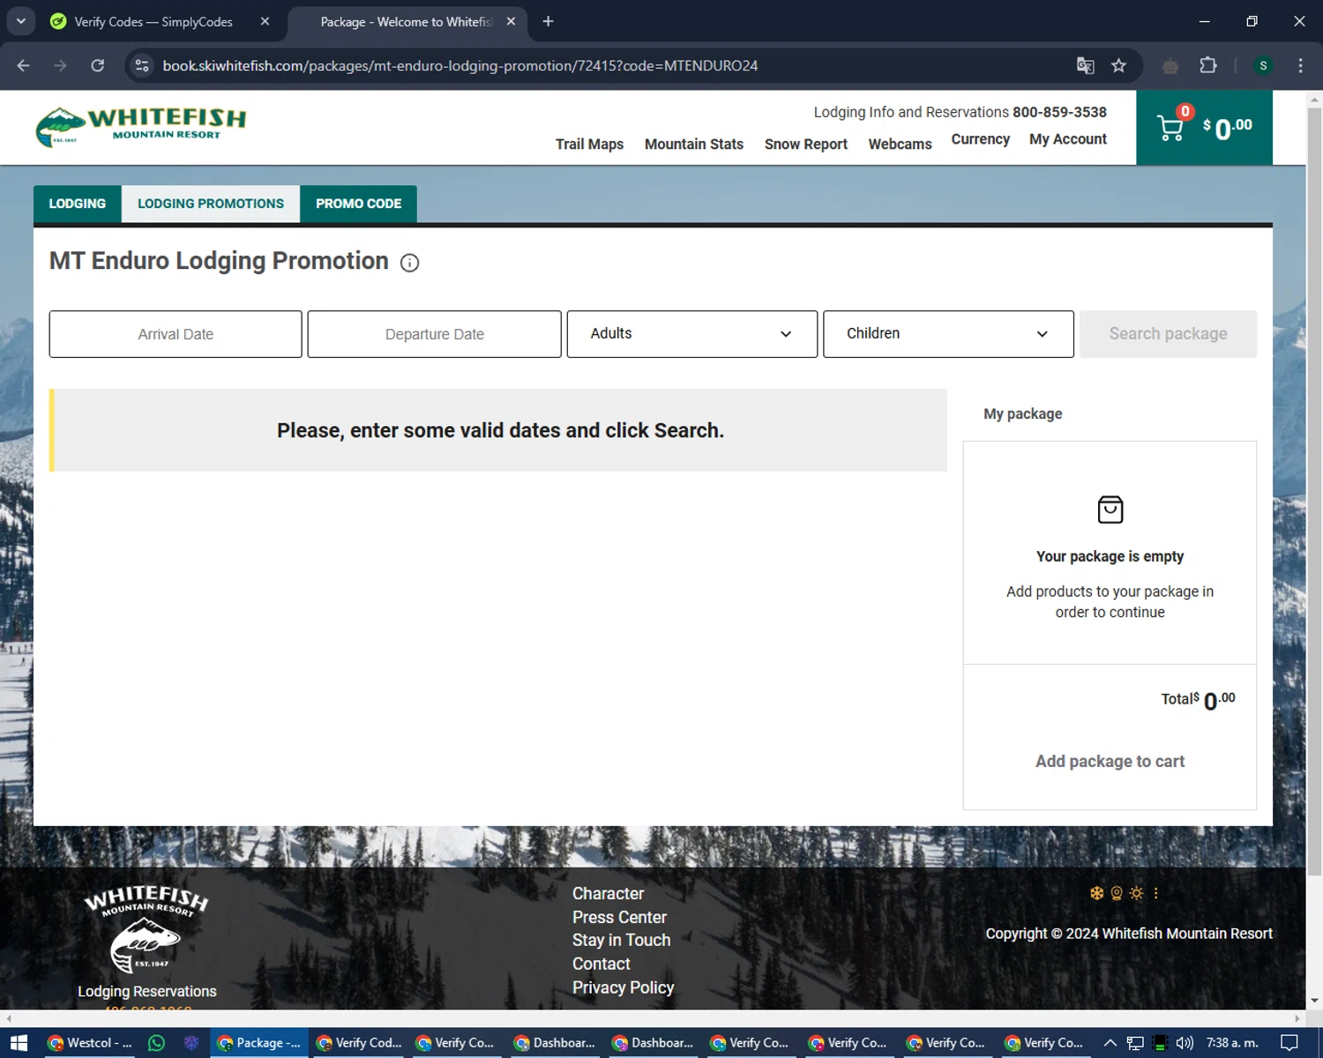Open the My Account menu
Screen dimensions: 1323x1058
pos(1067,139)
